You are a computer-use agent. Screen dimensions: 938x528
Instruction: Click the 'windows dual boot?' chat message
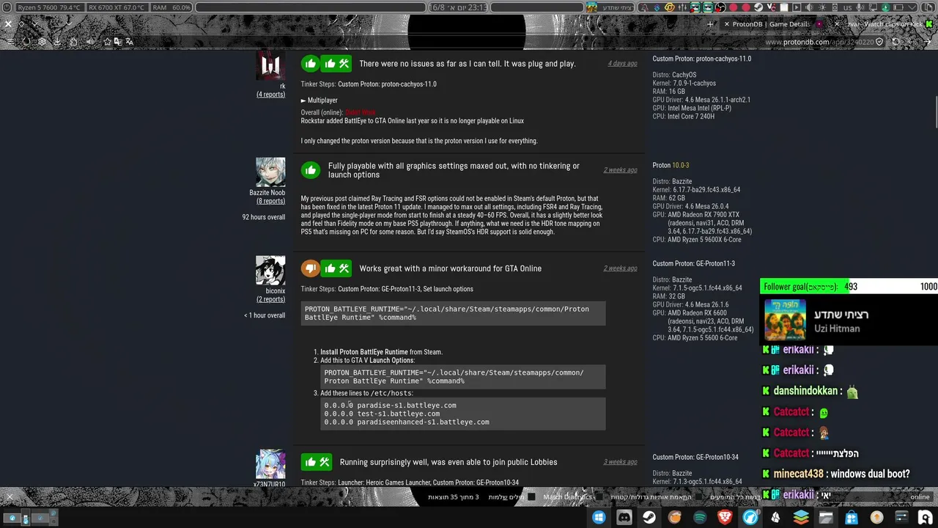point(870,474)
